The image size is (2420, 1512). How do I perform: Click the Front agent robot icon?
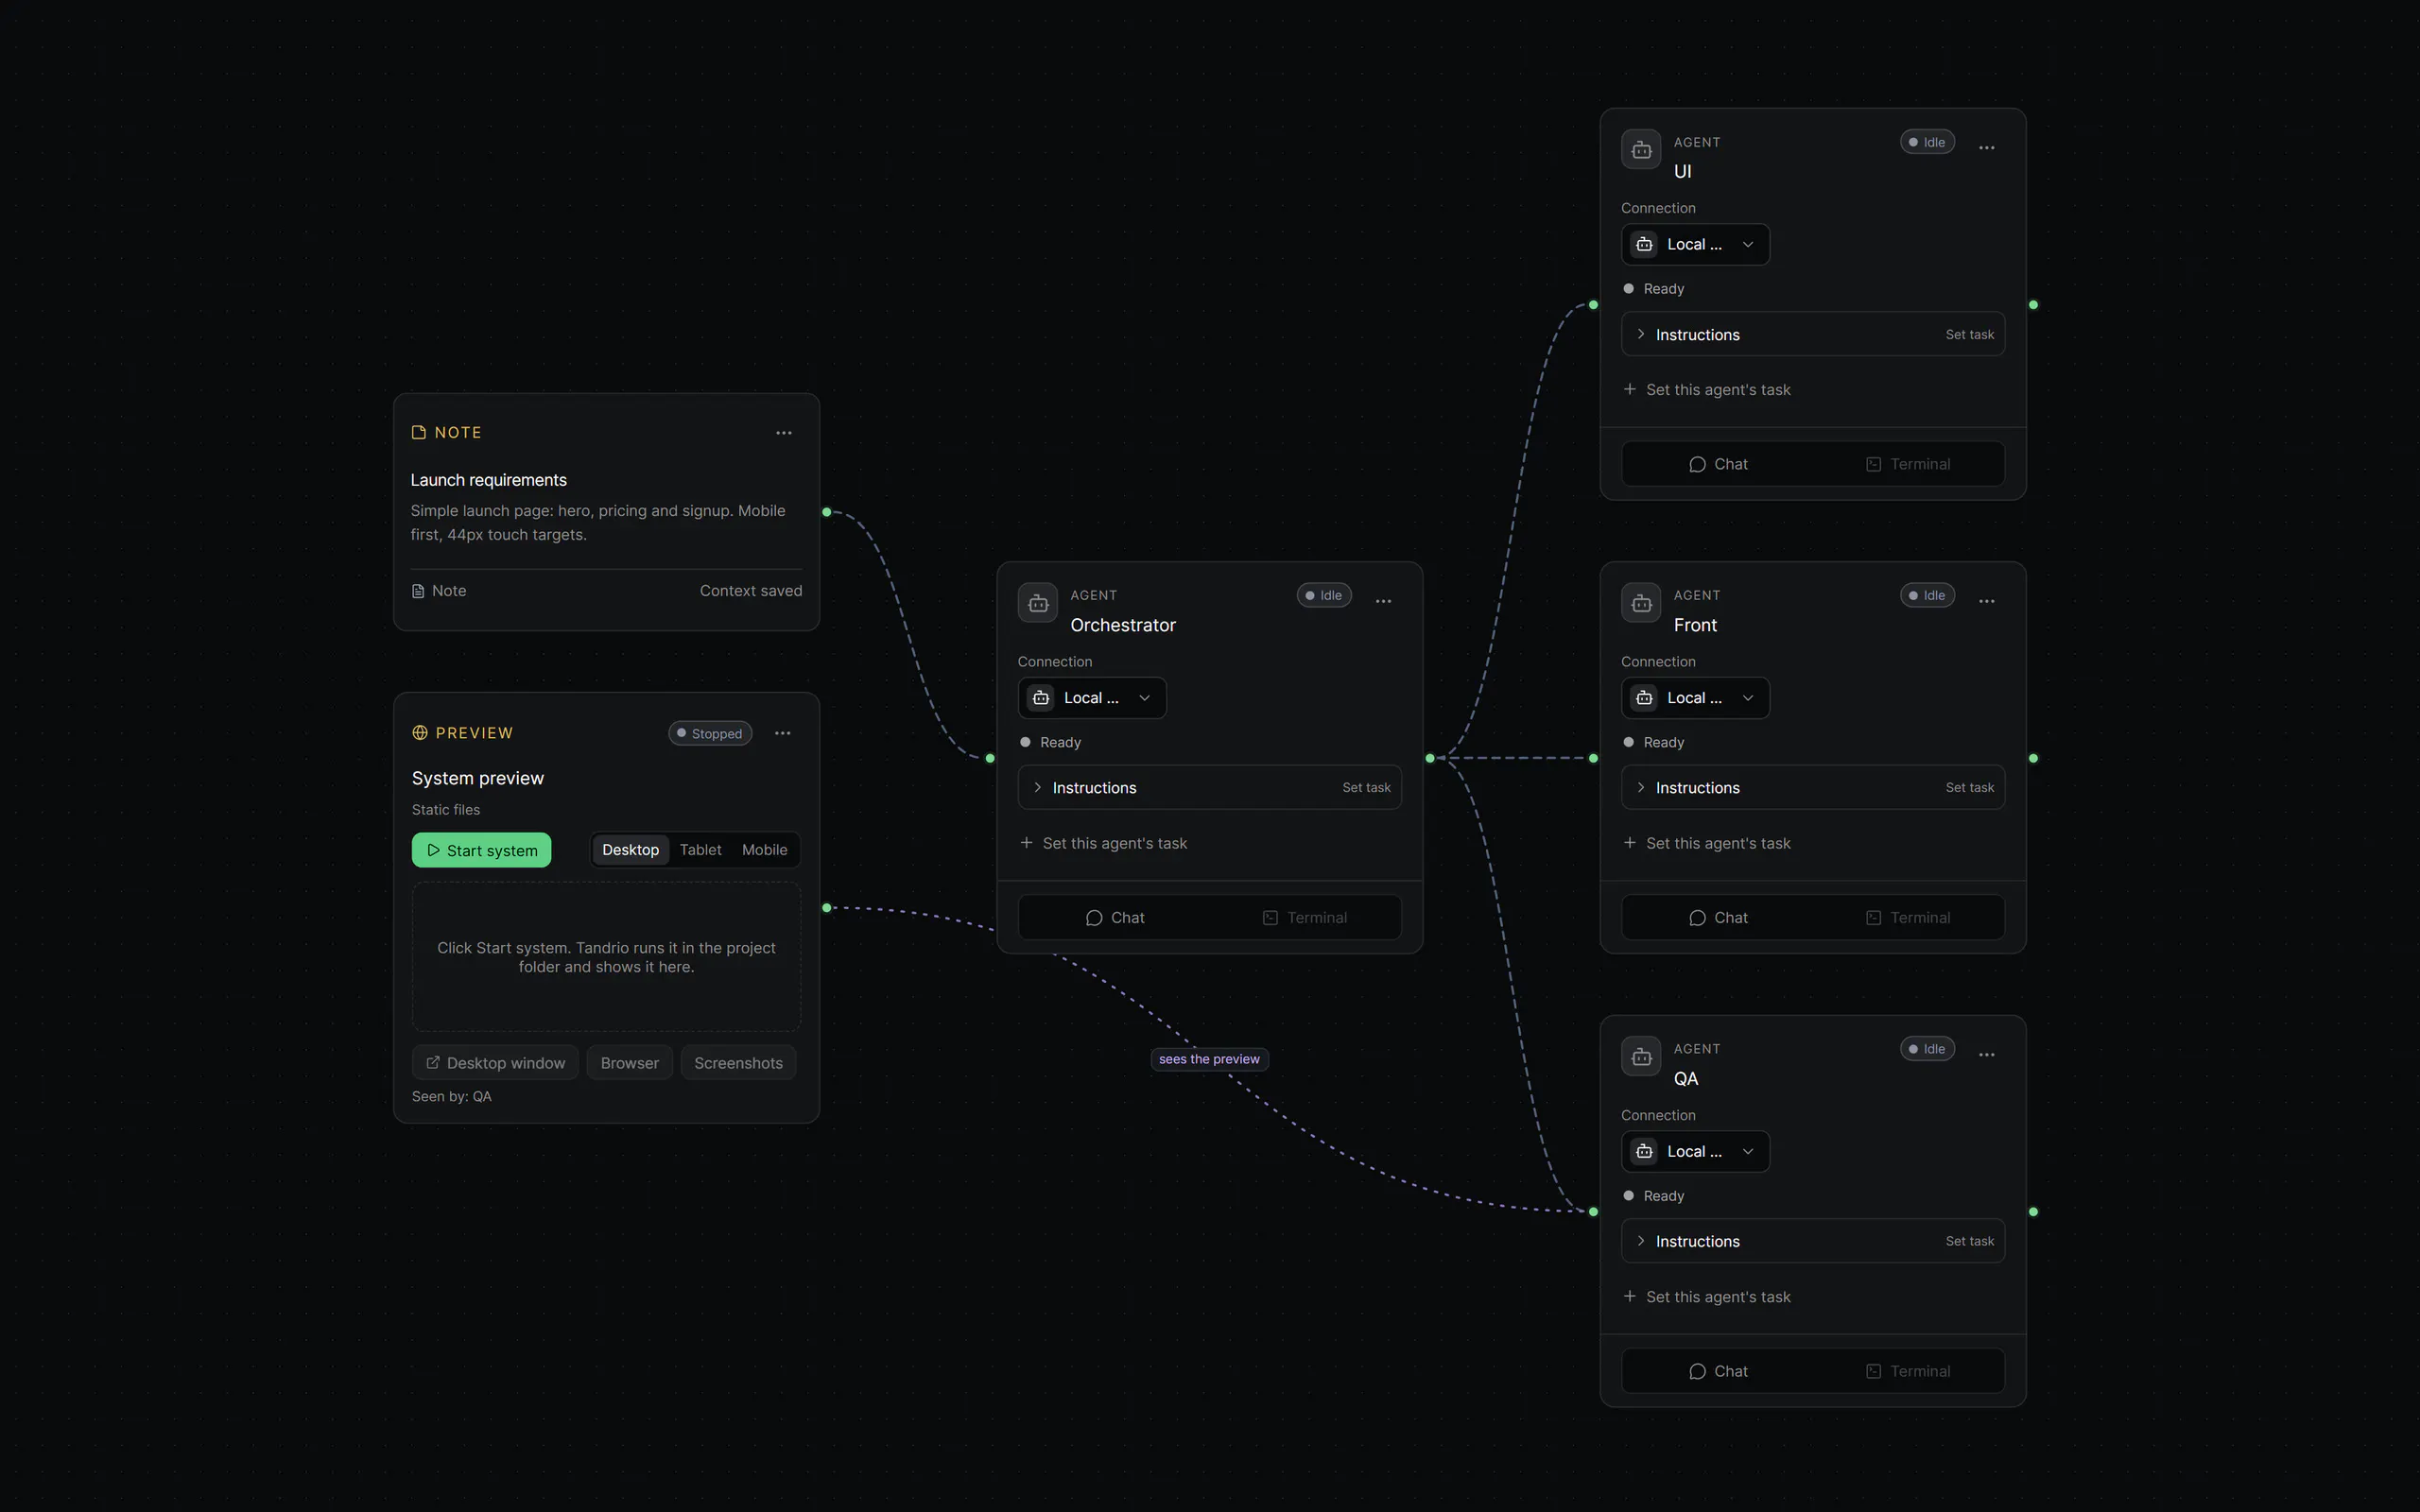pyautogui.click(x=1641, y=603)
